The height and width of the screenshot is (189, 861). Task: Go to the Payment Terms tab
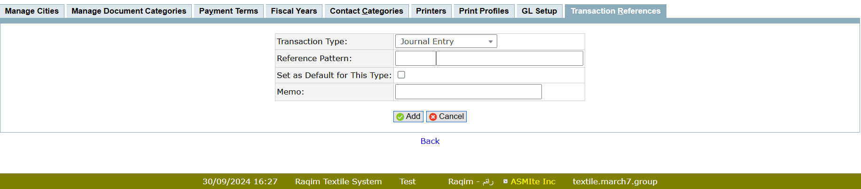(x=228, y=11)
